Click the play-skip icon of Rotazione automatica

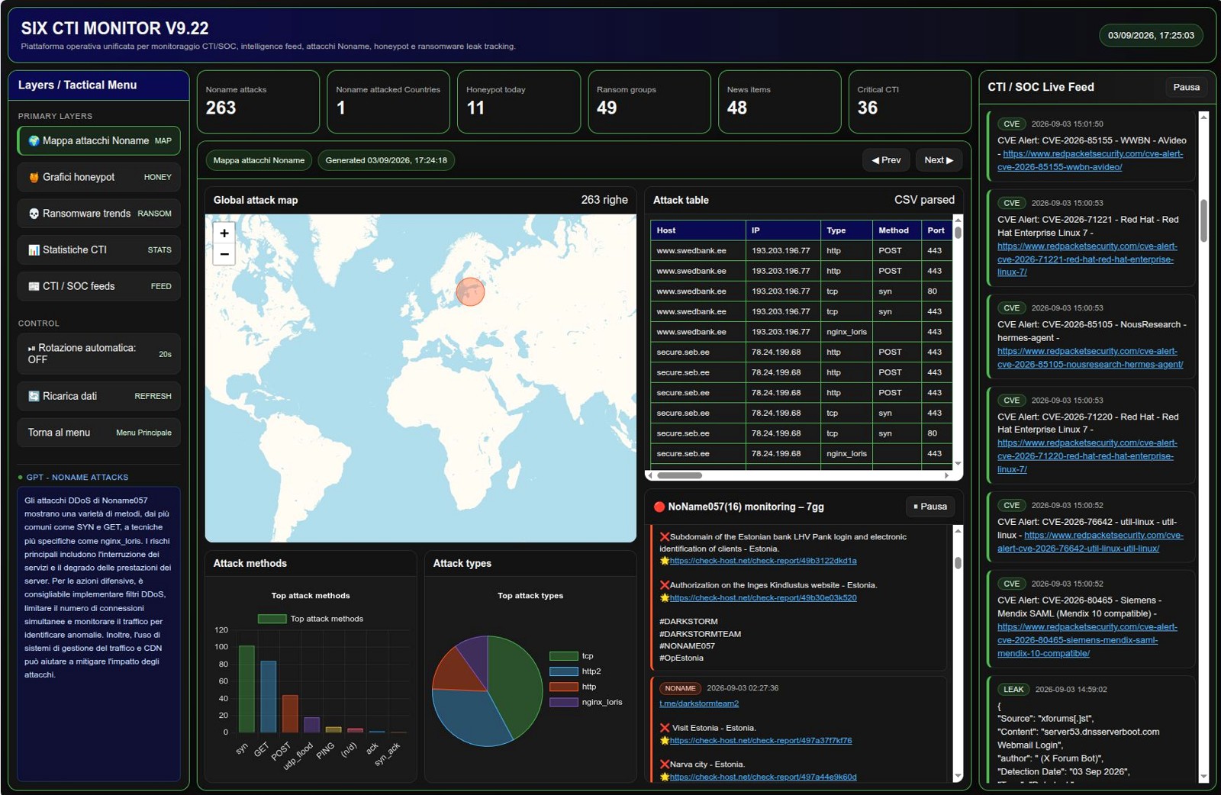pyautogui.click(x=32, y=348)
